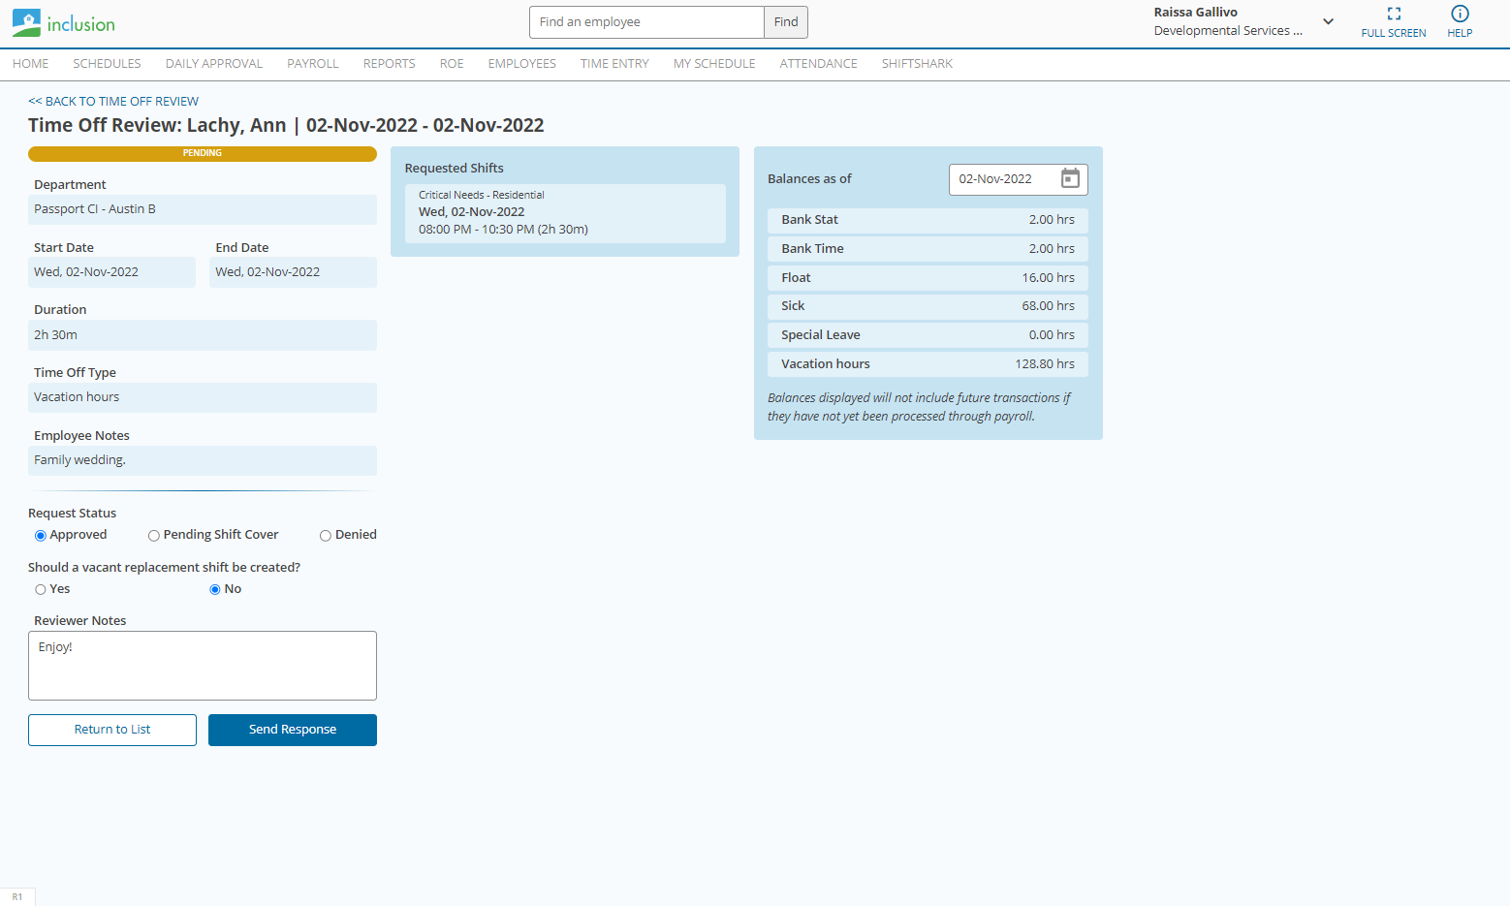Click the Sick 68.00 hrs row
The height and width of the screenshot is (906, 1510).
point(928,306)
